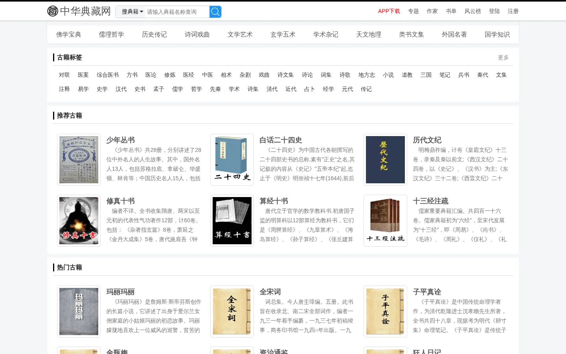Viewport: 566px width, 354px height.
Task: Click the 白话二十四史 book title
Action: point(281,140)
